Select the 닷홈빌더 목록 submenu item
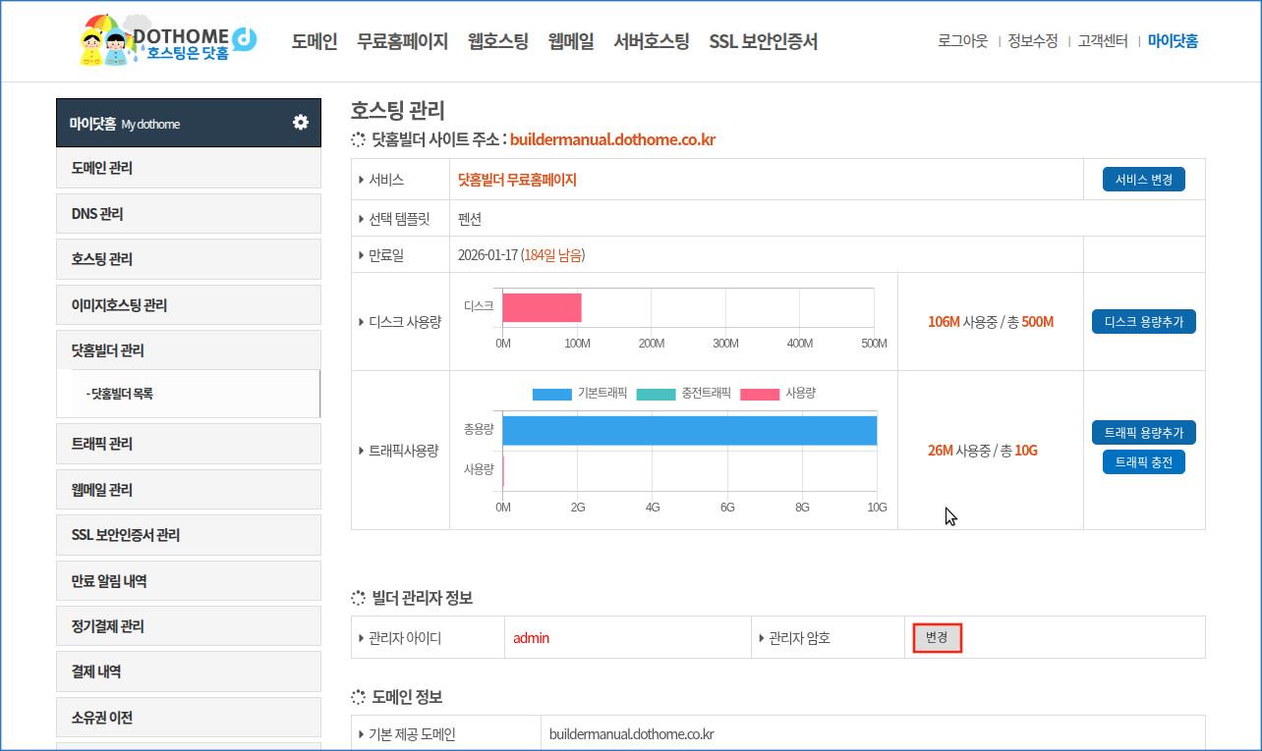 [122, 394]
